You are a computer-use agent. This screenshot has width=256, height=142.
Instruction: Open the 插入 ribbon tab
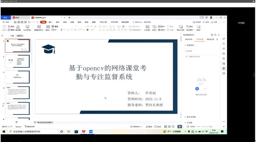(50, 22)
